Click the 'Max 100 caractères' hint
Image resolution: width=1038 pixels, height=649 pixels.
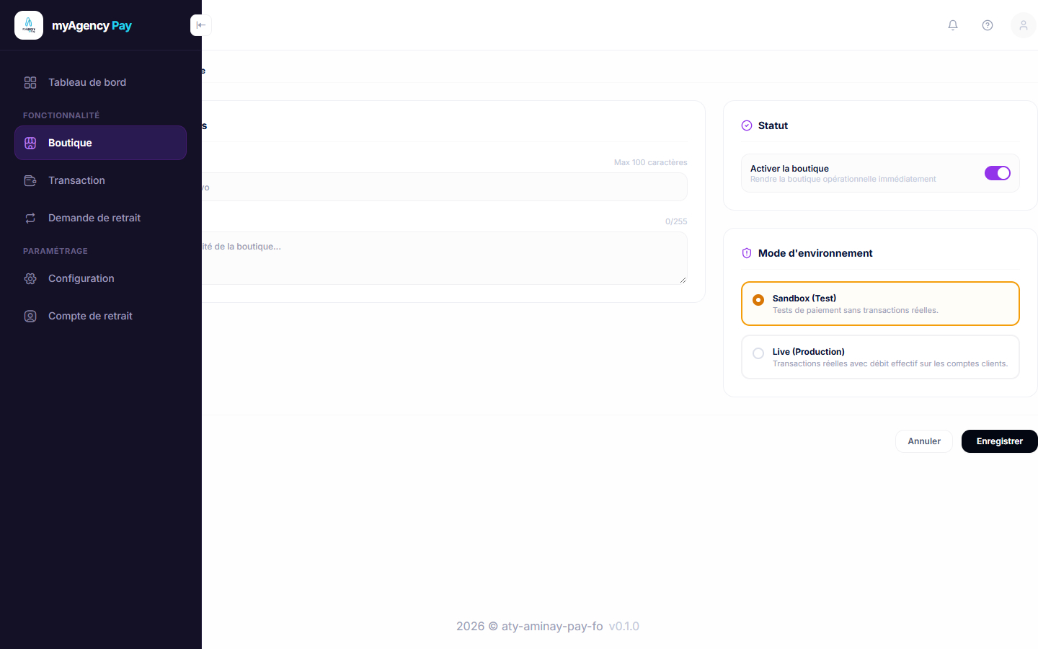pos(651,162)
